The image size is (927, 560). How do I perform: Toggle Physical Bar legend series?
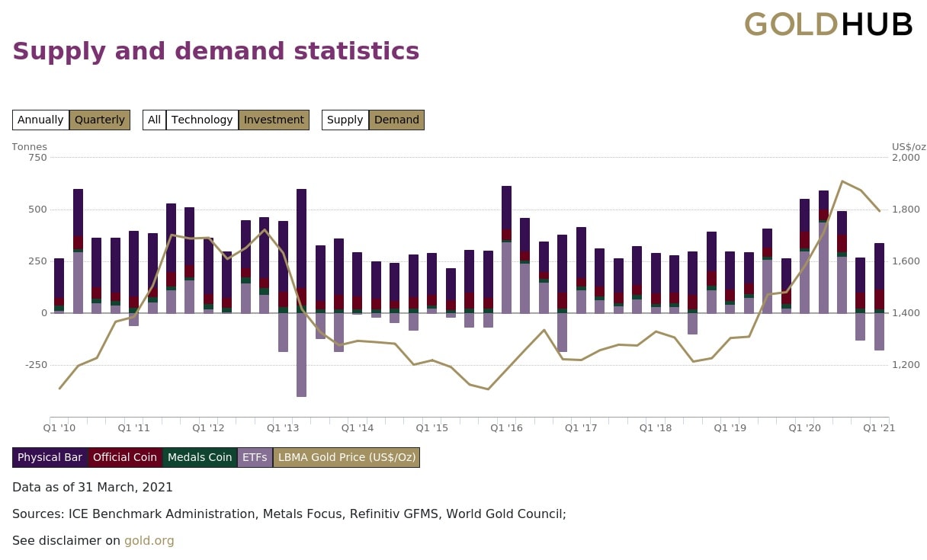point(50,457)
